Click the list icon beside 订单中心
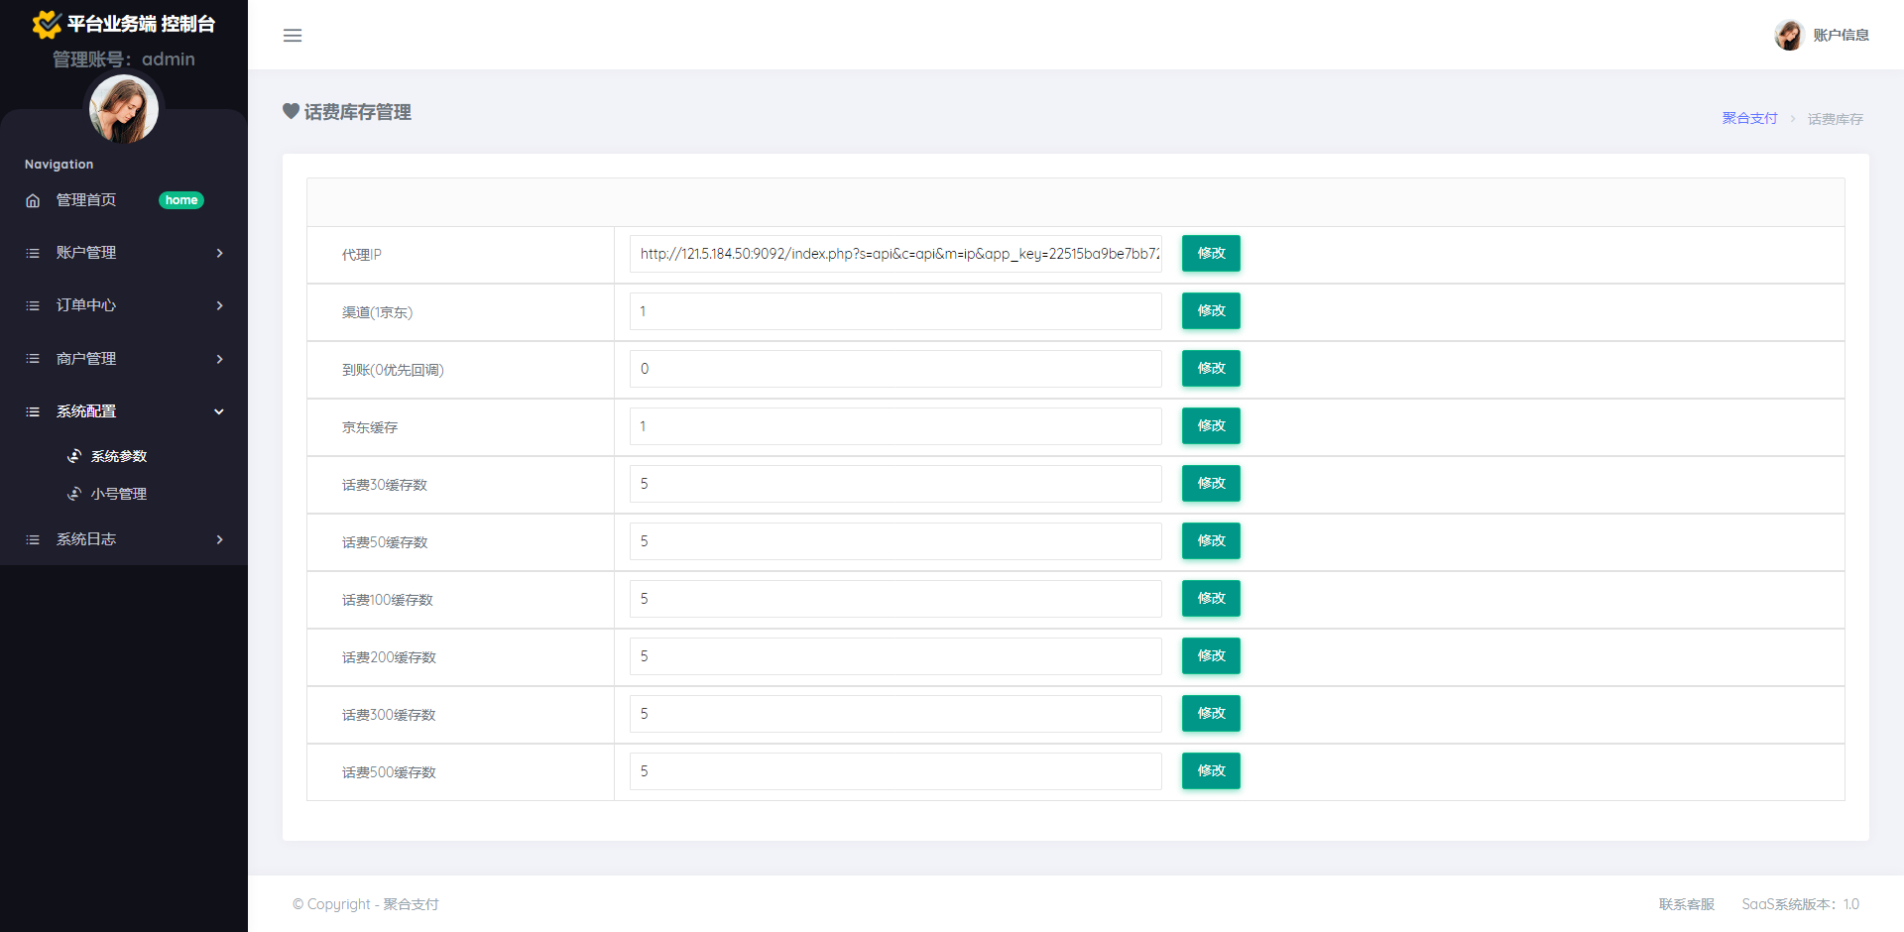The image size is (1904, 932). coord(33,306)
